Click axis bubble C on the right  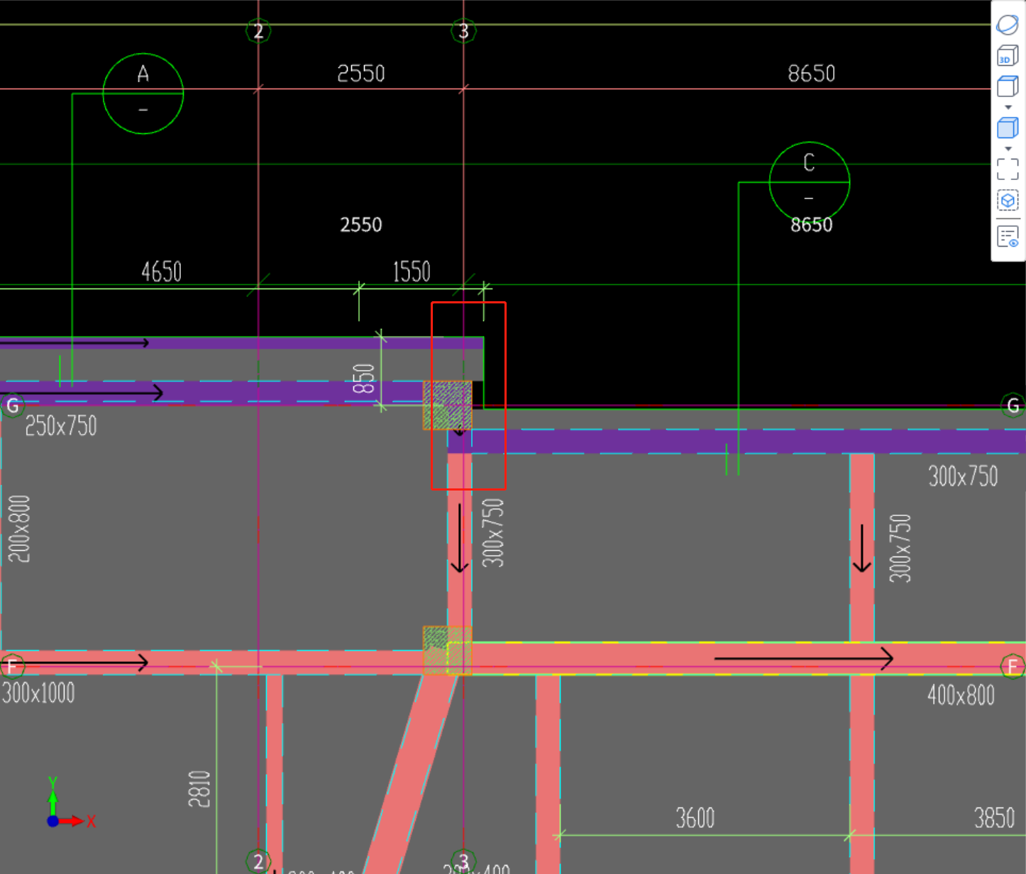(809, 182)
